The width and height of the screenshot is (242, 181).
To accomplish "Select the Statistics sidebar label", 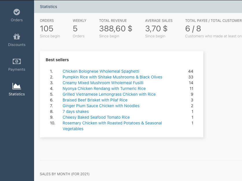I will (17, 94).
